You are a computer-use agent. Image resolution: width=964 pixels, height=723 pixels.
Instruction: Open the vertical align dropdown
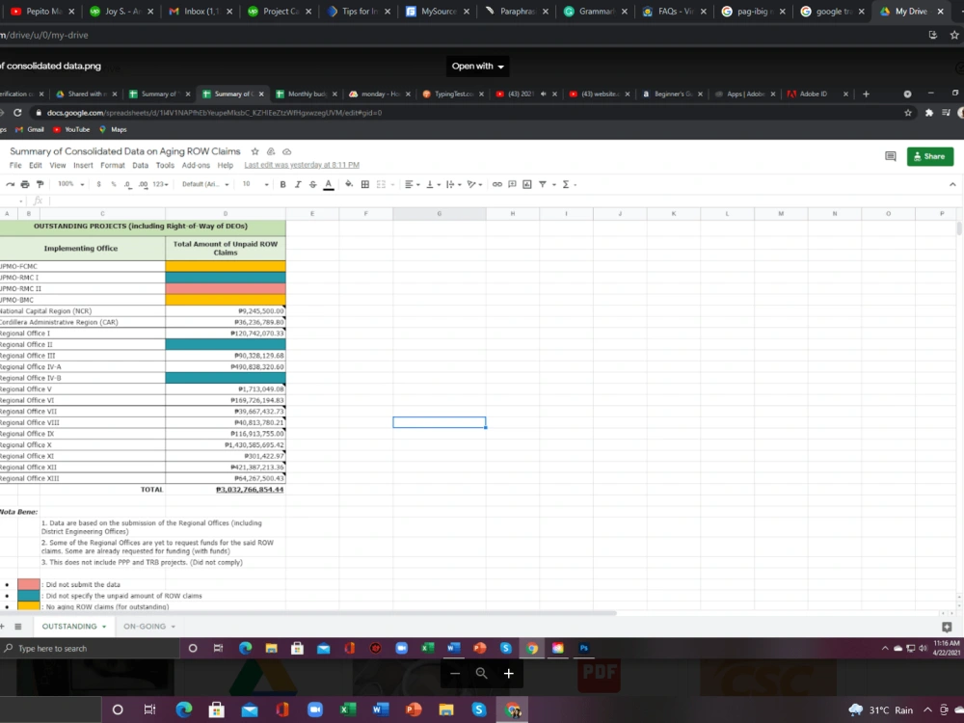coord(433,184)
